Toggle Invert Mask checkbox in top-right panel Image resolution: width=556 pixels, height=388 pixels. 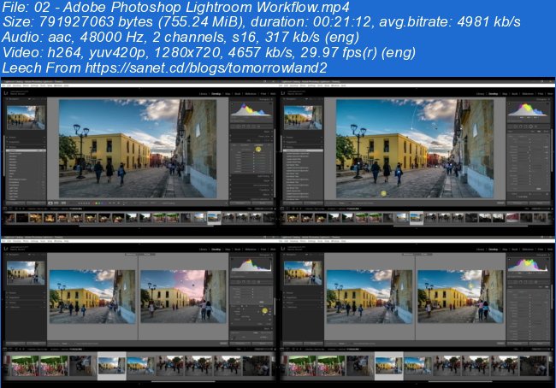(x=518, y=197)
